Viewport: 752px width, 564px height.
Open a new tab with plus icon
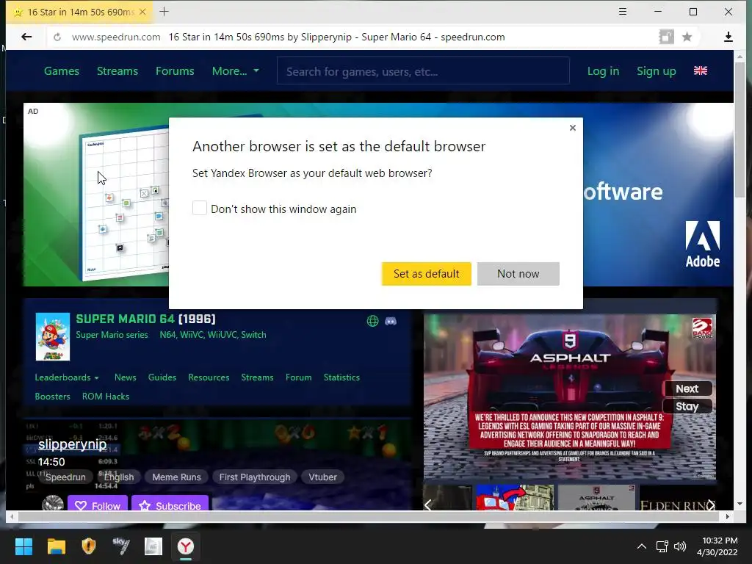click(x=164, y=12)
